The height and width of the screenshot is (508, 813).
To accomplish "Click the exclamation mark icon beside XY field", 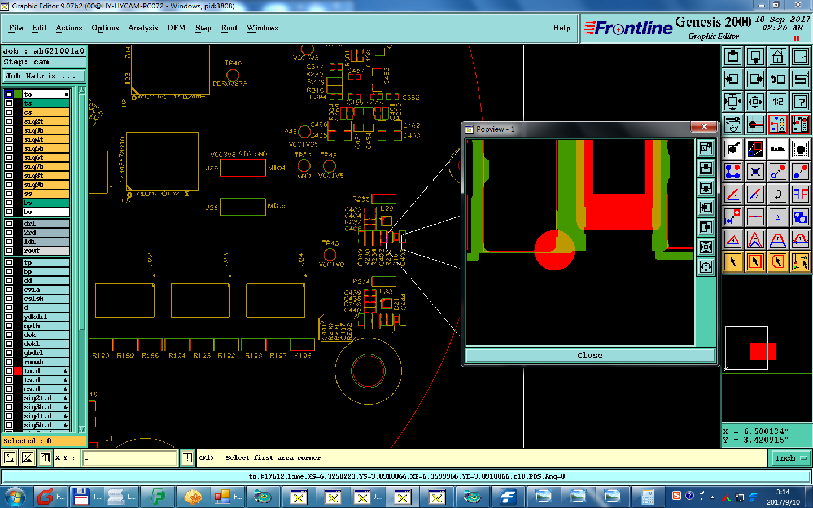I will 187,458.
